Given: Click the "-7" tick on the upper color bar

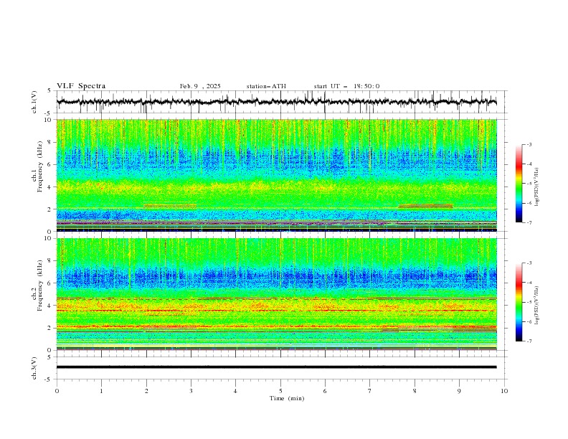Looking at the screenshot, I should point(529,222).
